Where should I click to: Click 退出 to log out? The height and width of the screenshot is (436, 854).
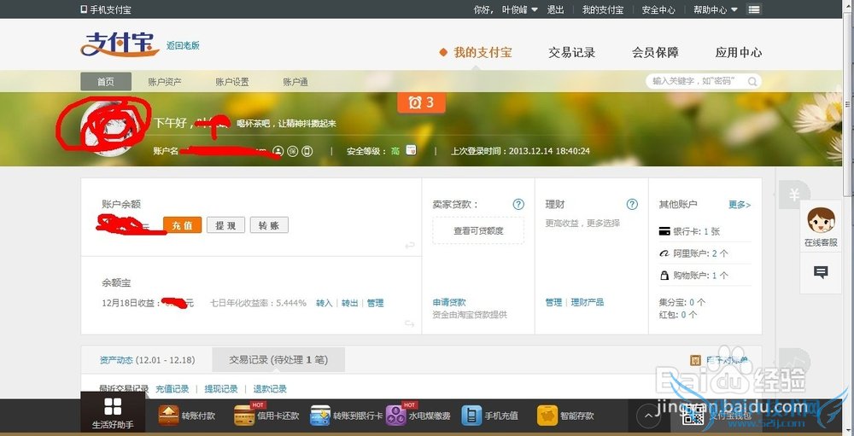[555, 9]
